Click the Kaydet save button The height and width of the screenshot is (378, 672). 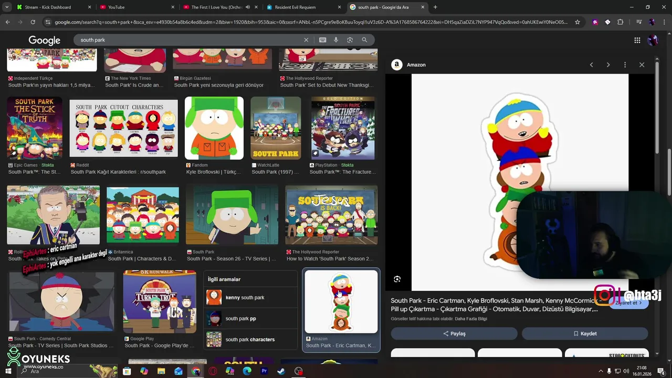[x=585, y=333]
